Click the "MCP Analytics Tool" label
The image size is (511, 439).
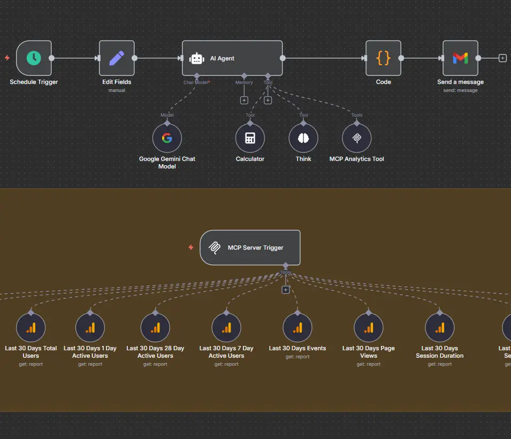tap(356, 159)
